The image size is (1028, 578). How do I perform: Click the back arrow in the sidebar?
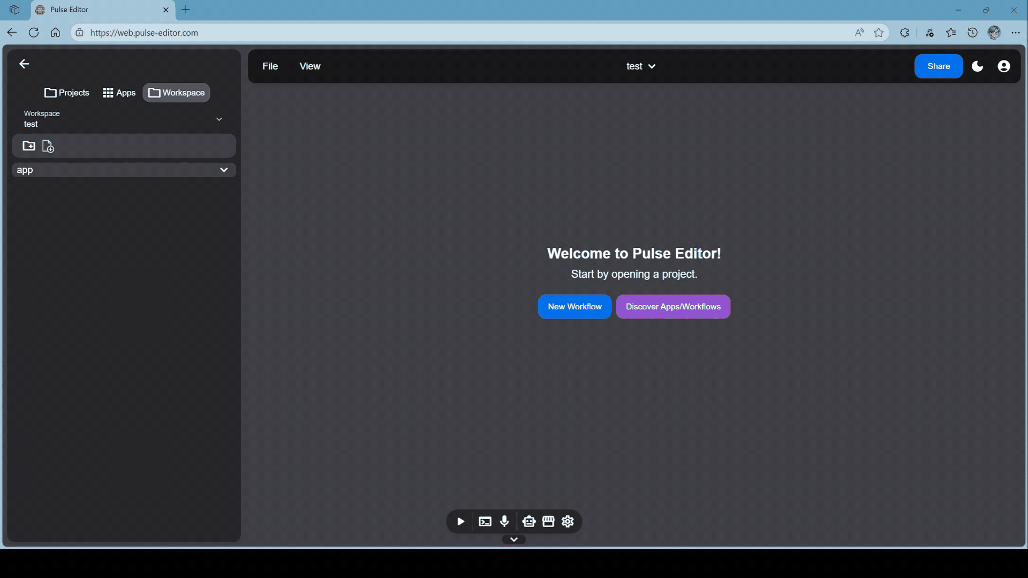pyautogui.click(x=24, y=64)
